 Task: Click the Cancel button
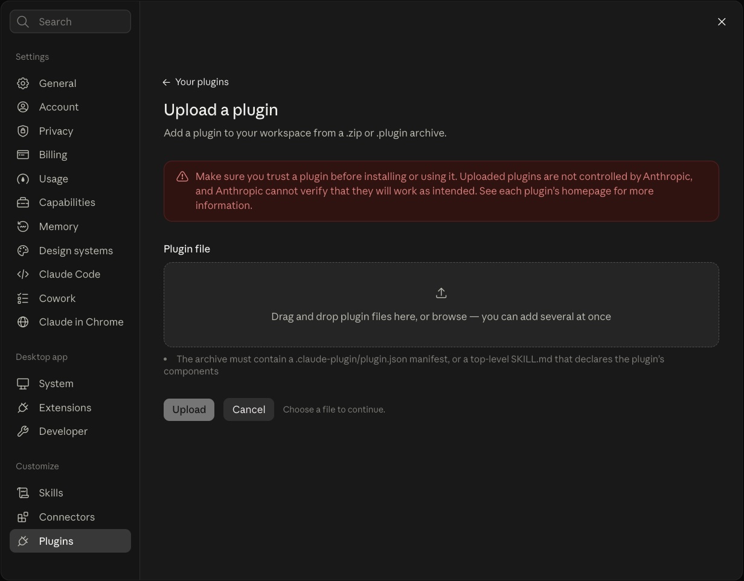[x=249, y=409]
